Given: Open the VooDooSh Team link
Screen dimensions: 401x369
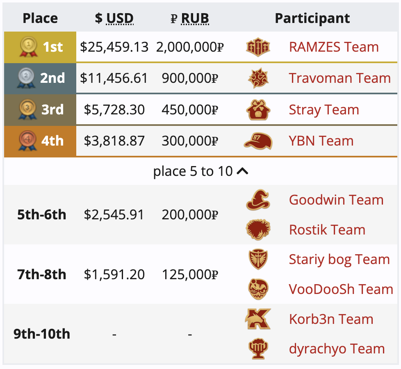Looking at the screenshot, I should 341,289.
